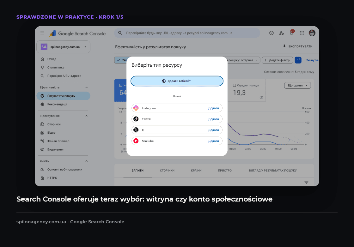The height and width of the screenshot is (247, 354).
Task: Open the hamburger navigation menu
Action: click(42, 33)
